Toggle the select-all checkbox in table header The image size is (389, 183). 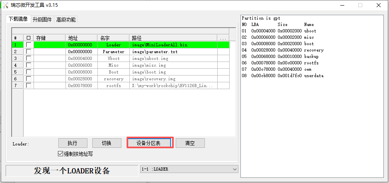click(x=28, y=38)
